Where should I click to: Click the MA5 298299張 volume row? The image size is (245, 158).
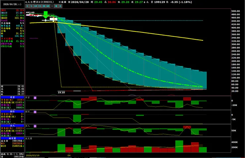[12, 143]
